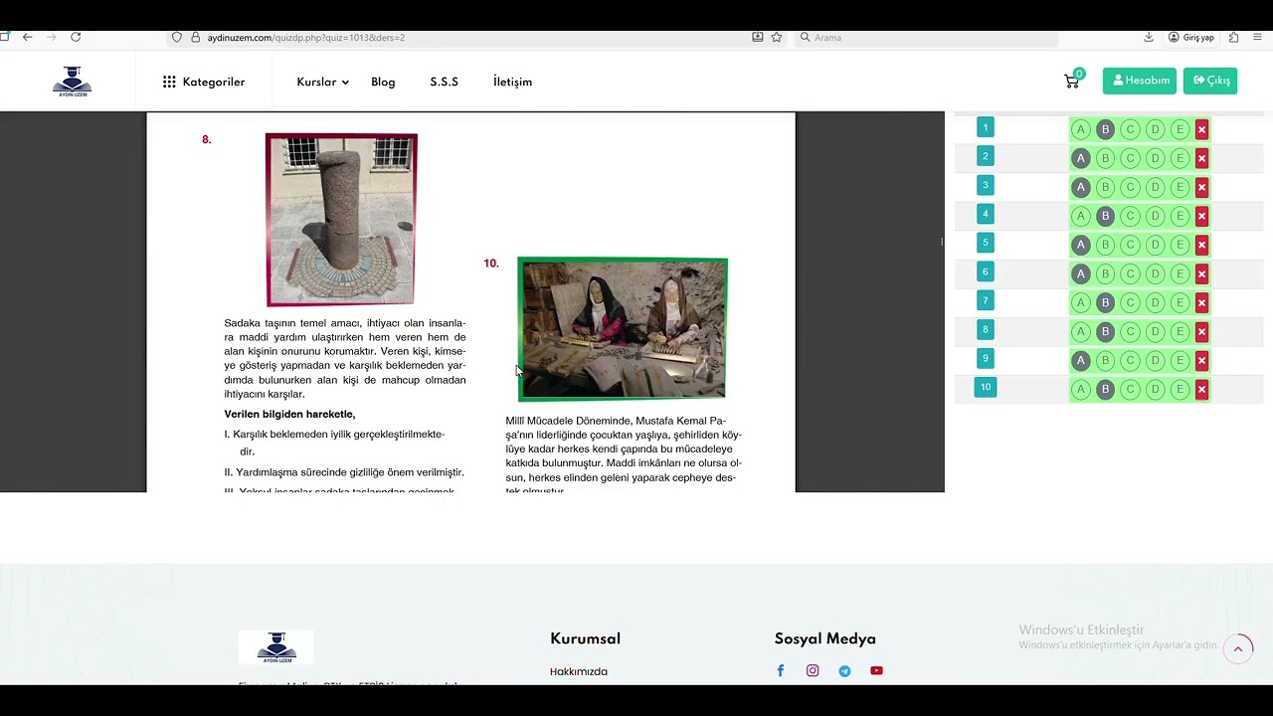
Task: Open the S.S.S page
Action: click(x=445, y=83)
